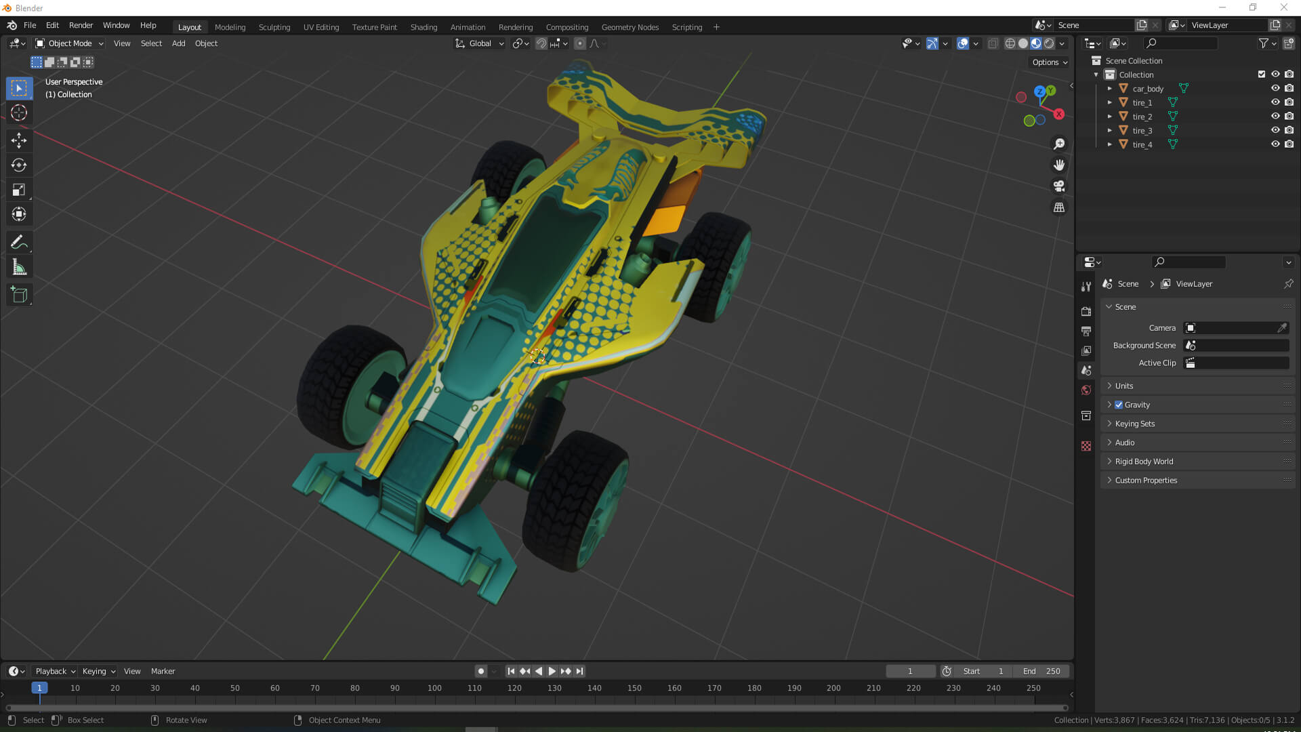Open the Render menu
Screen dimensions: 1301x732
[81, 25]
